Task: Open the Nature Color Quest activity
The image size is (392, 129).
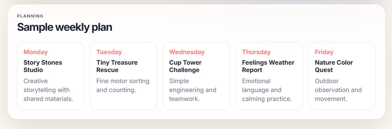Action: (334, 66)
